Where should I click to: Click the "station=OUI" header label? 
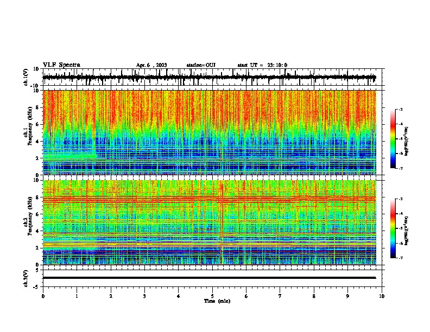201,65
